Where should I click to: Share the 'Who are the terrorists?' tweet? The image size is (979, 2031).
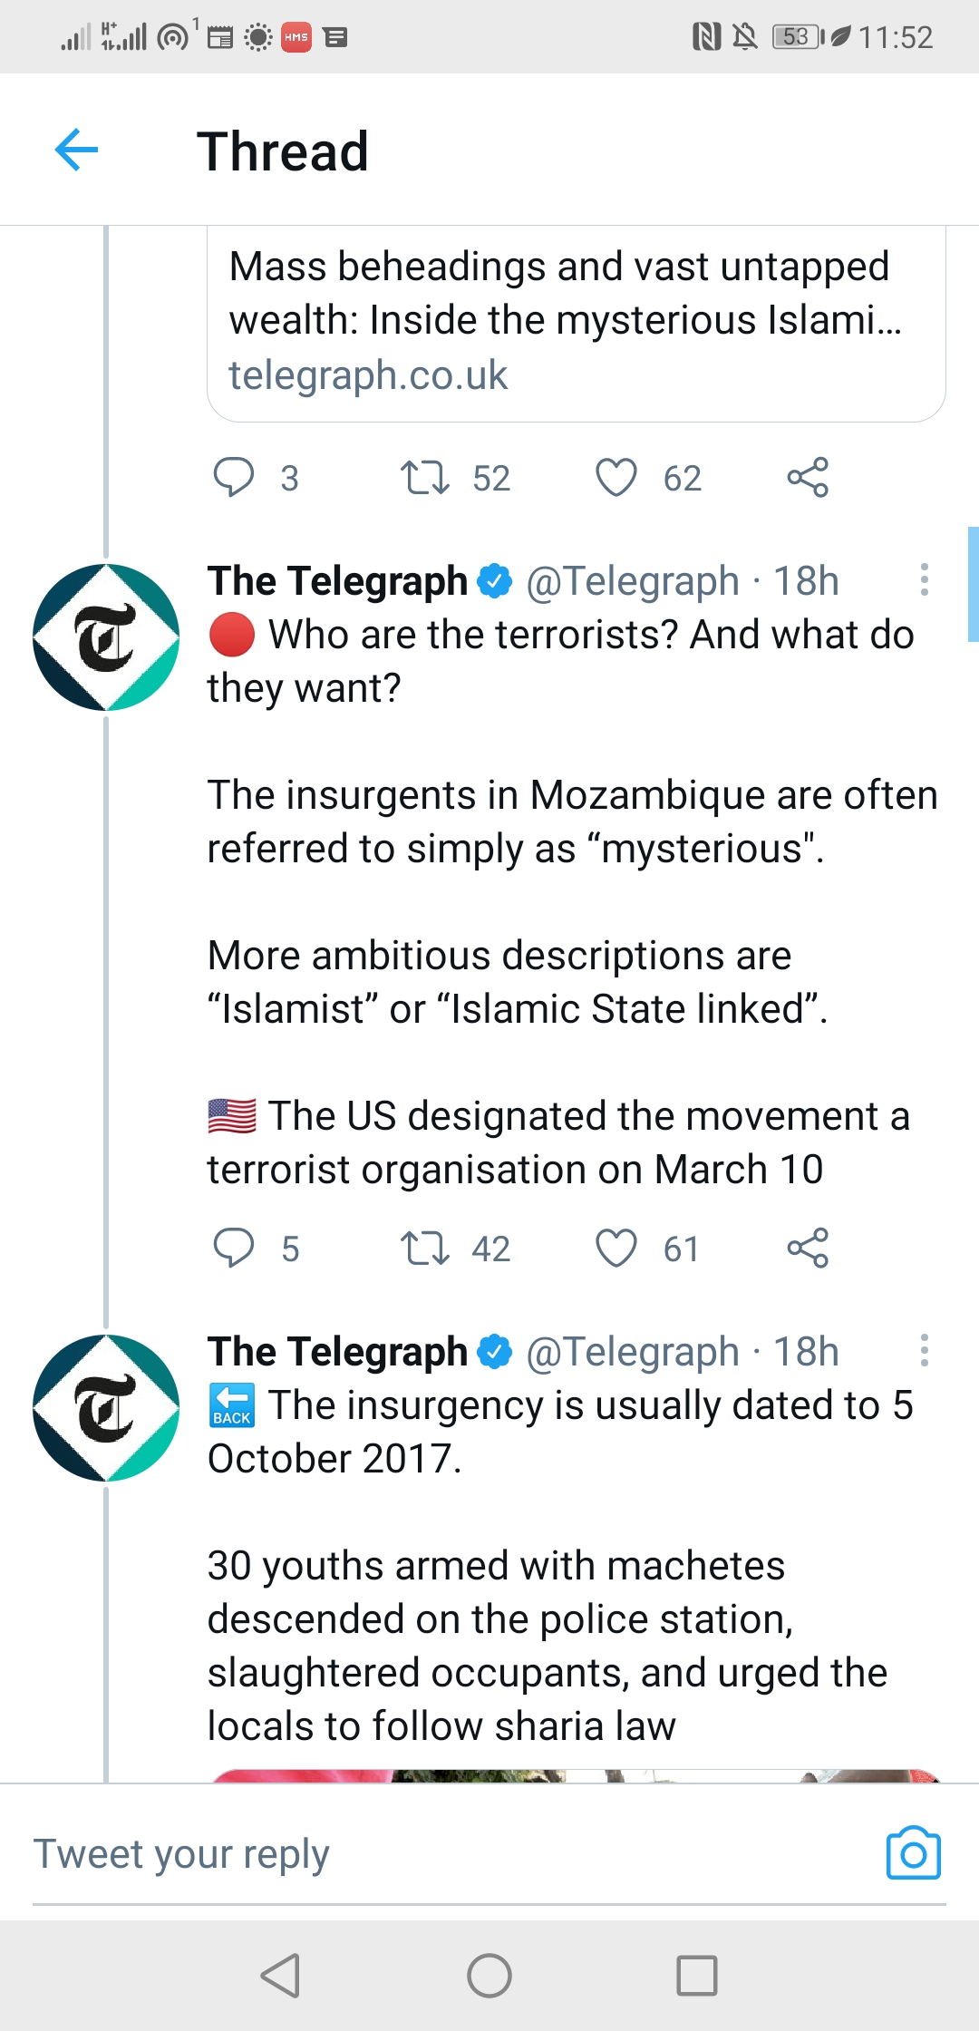point(808,1248)
